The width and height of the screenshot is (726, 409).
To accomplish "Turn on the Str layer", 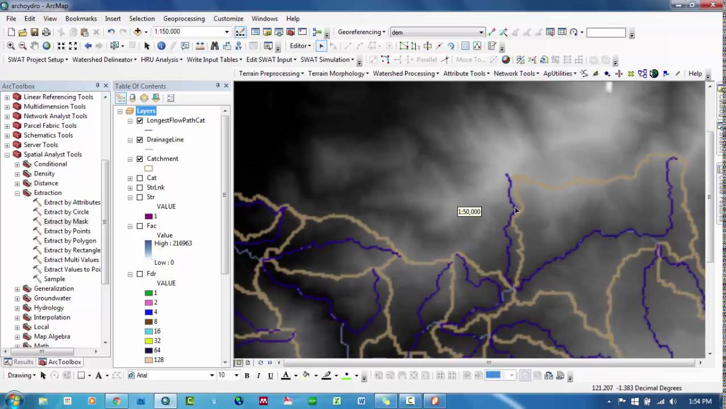I will (140, 198).
